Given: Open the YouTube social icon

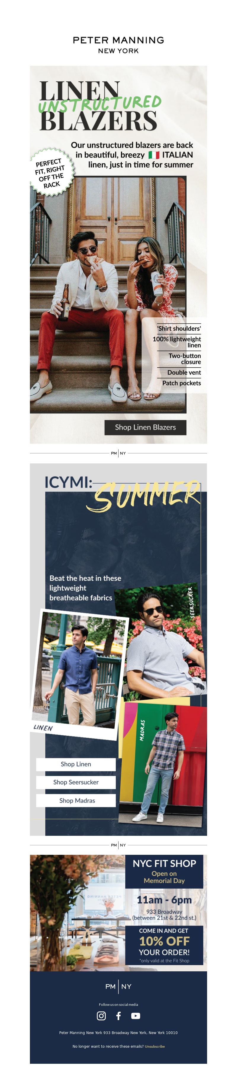Looking at the screenshot, I should coord(135,1016).
